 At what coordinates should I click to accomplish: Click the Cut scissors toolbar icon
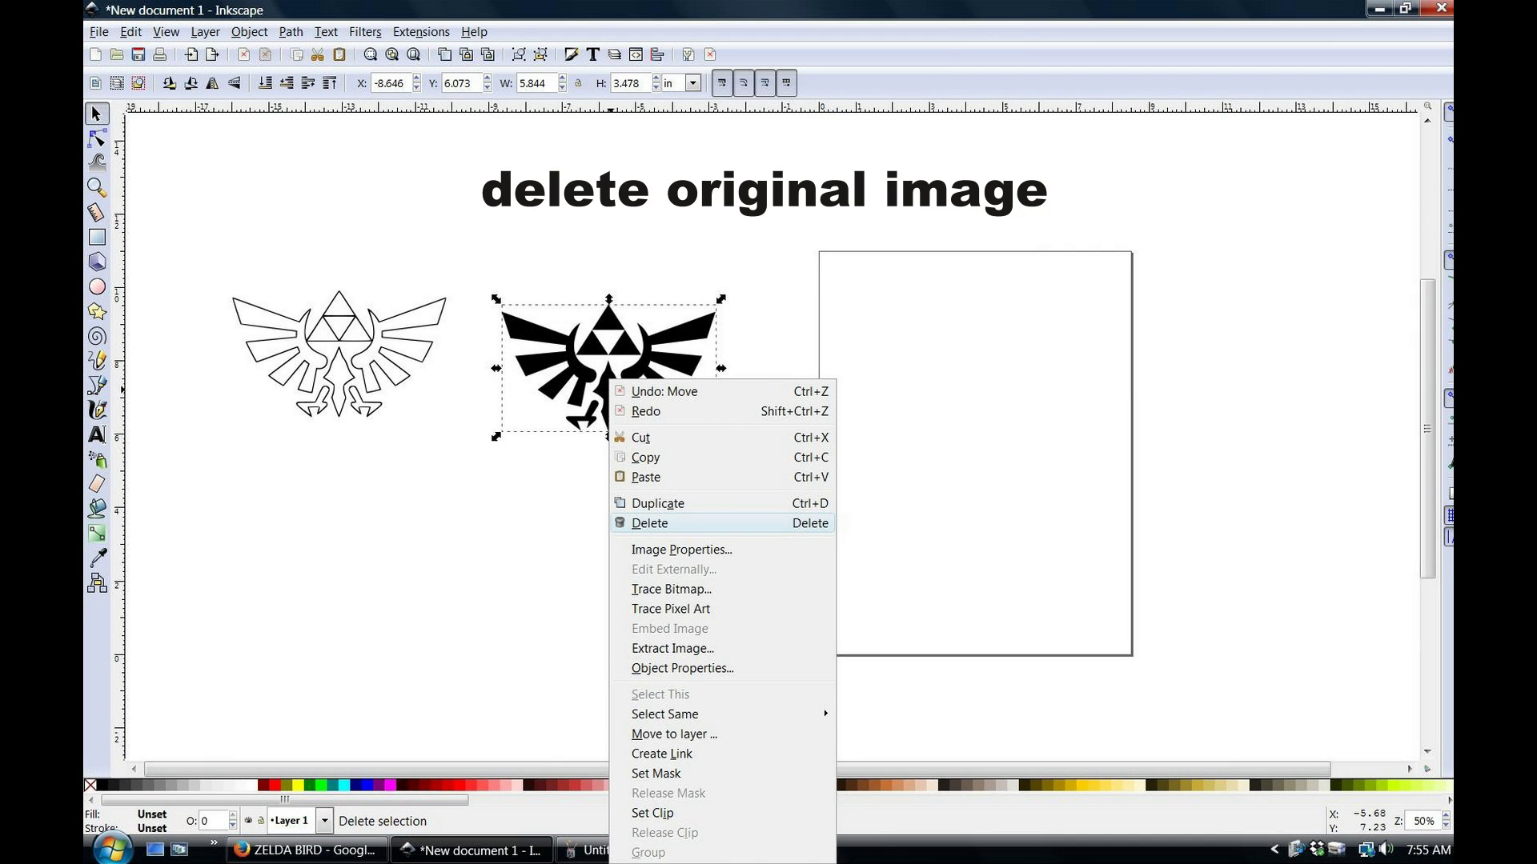pyautogui.click(x=318, y=54)
